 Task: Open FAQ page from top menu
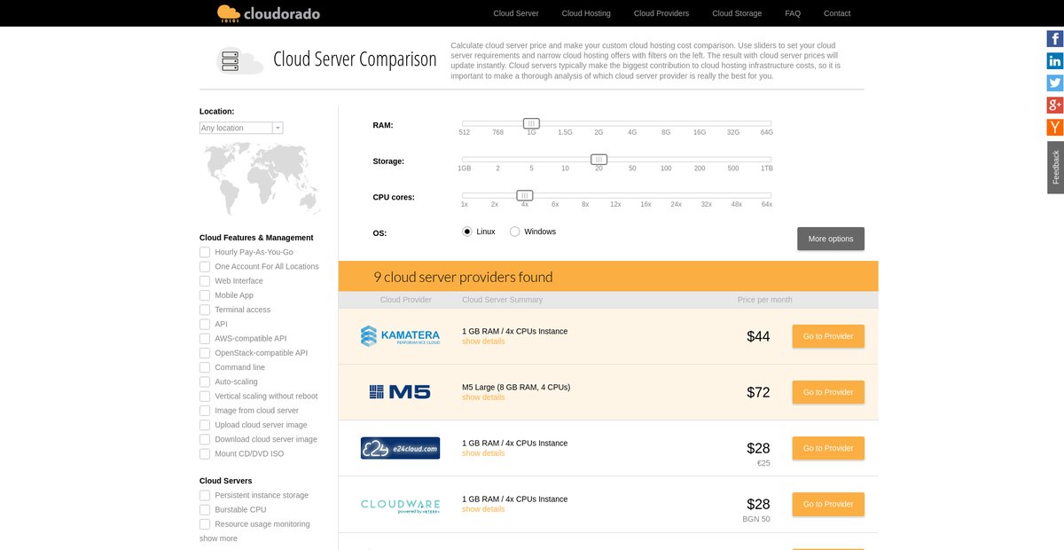click(793, 13)
